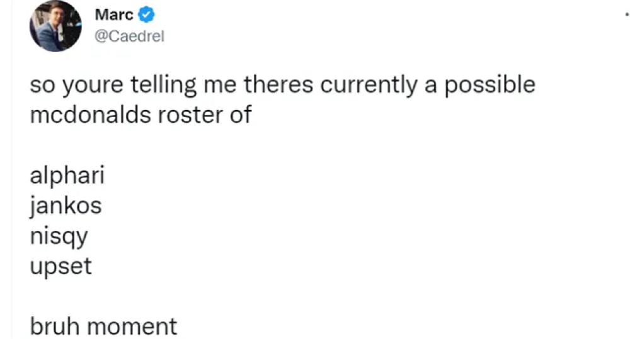630x339 pixels.
Task: Click the "bruh moment" line
Action: click(103, 326)
